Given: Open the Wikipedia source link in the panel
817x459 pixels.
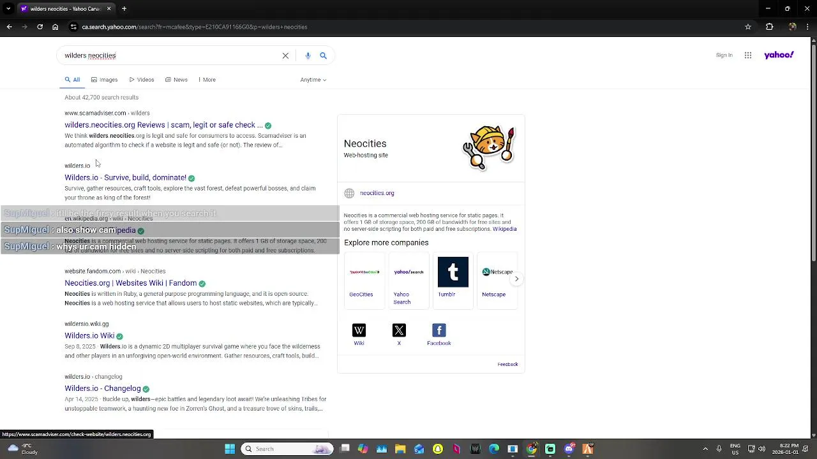Looking at the screenshot, I should pos(504,229).
